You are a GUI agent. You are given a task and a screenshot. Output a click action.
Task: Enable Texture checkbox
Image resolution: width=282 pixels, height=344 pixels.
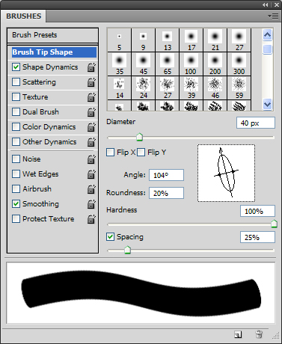(16, 97)
